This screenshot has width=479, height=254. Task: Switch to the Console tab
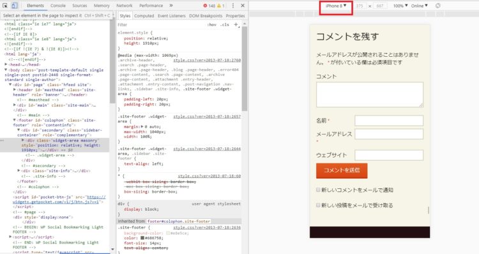pyautogui.click(x=58, y=6)
